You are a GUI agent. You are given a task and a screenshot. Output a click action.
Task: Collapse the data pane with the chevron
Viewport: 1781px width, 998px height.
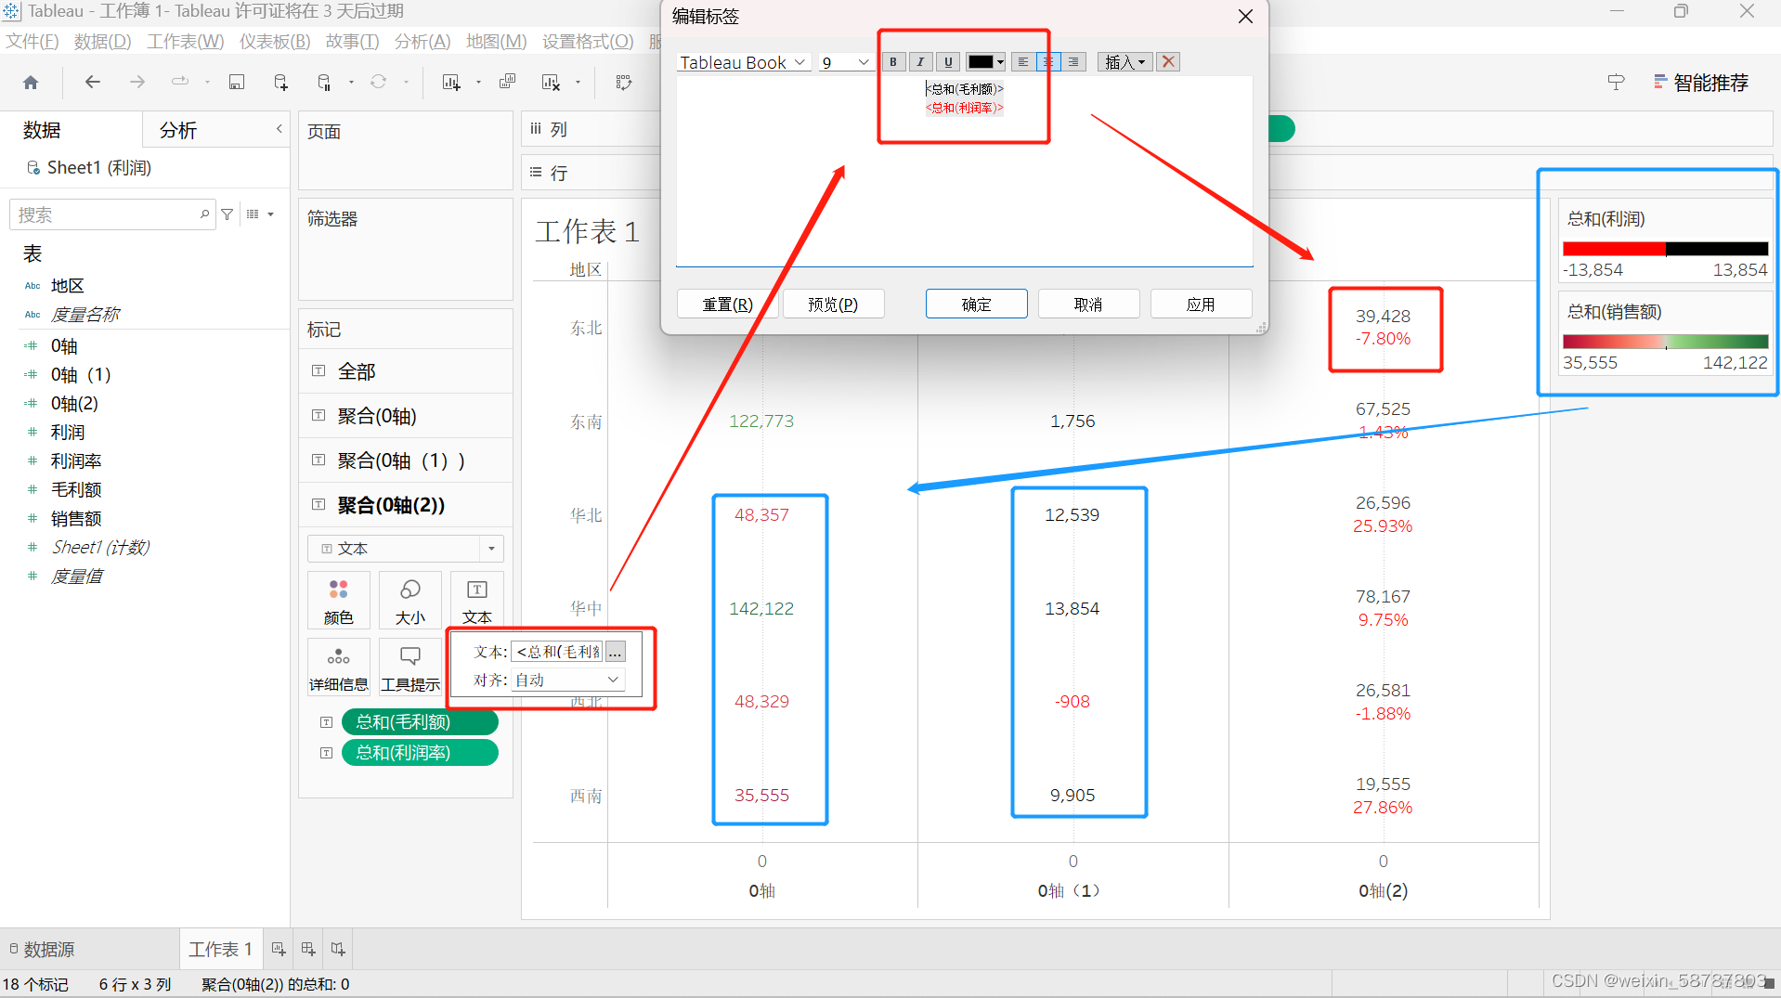279,129
